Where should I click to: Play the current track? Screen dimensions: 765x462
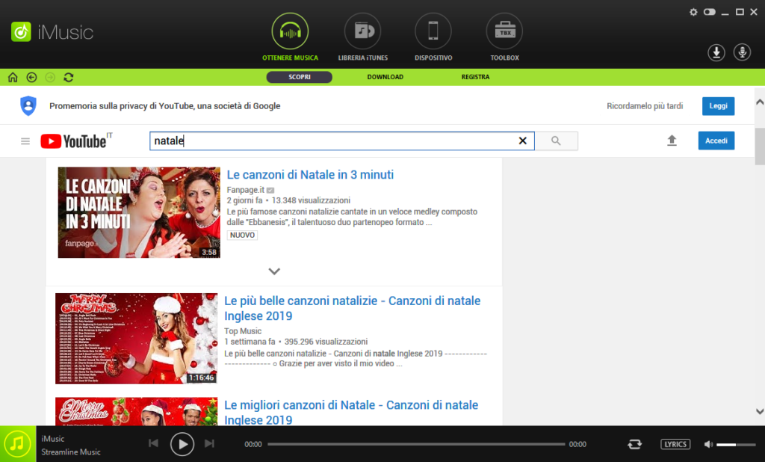(182, 444)
